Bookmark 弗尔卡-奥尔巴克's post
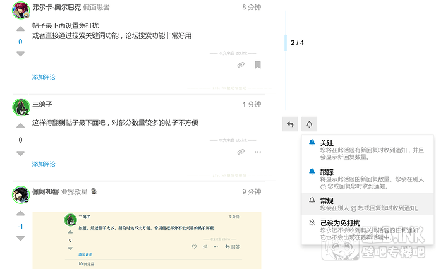 (258, 65)
